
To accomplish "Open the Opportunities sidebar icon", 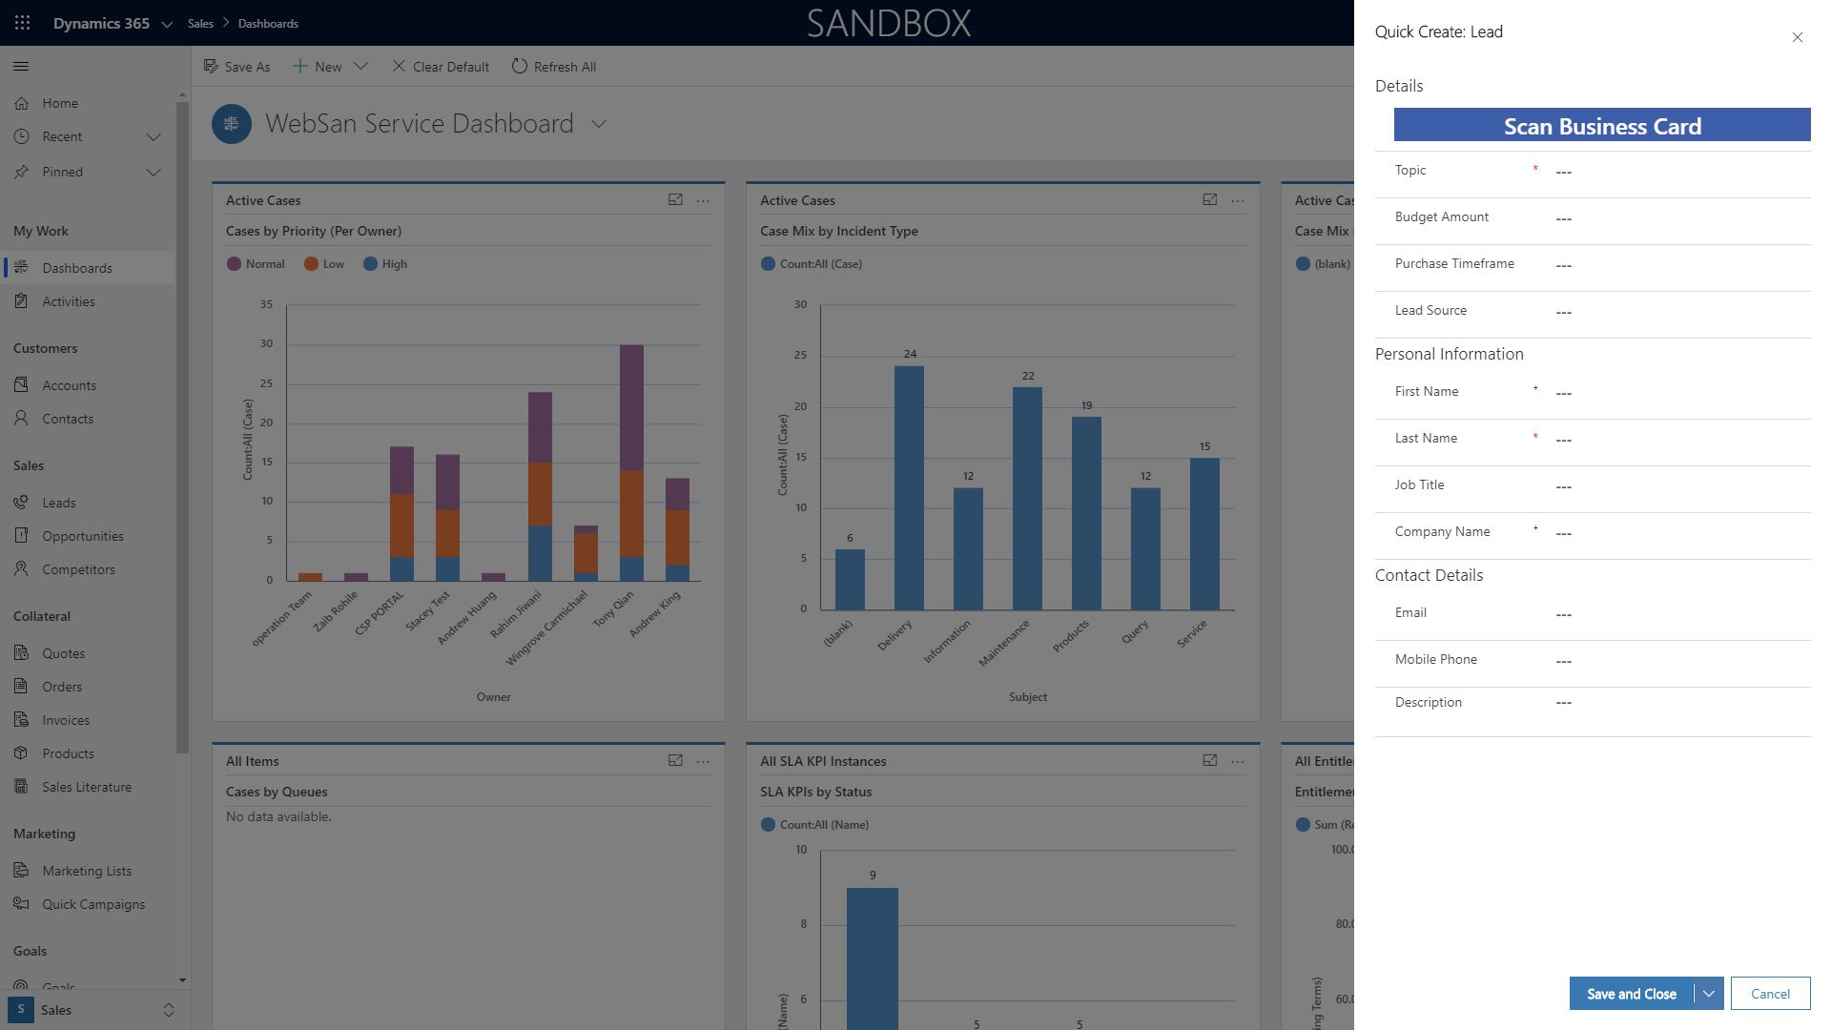I will (21, 536).
